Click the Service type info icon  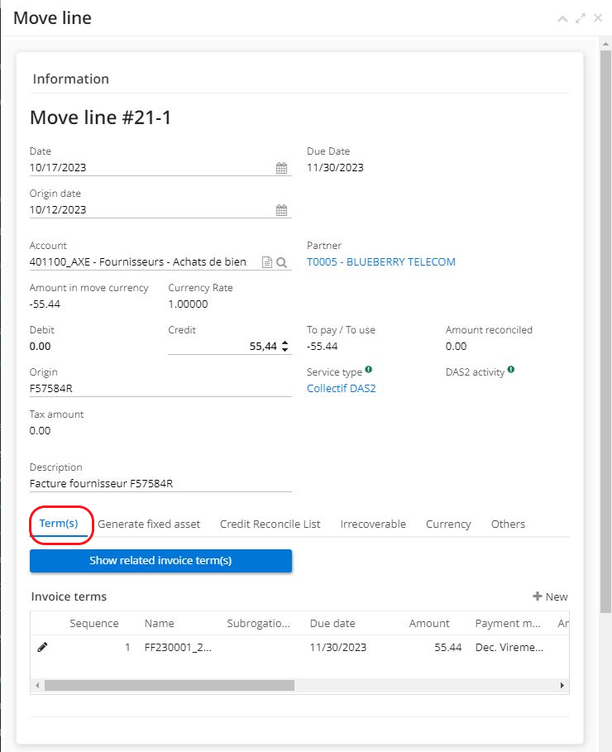click(x=369, y=371)
